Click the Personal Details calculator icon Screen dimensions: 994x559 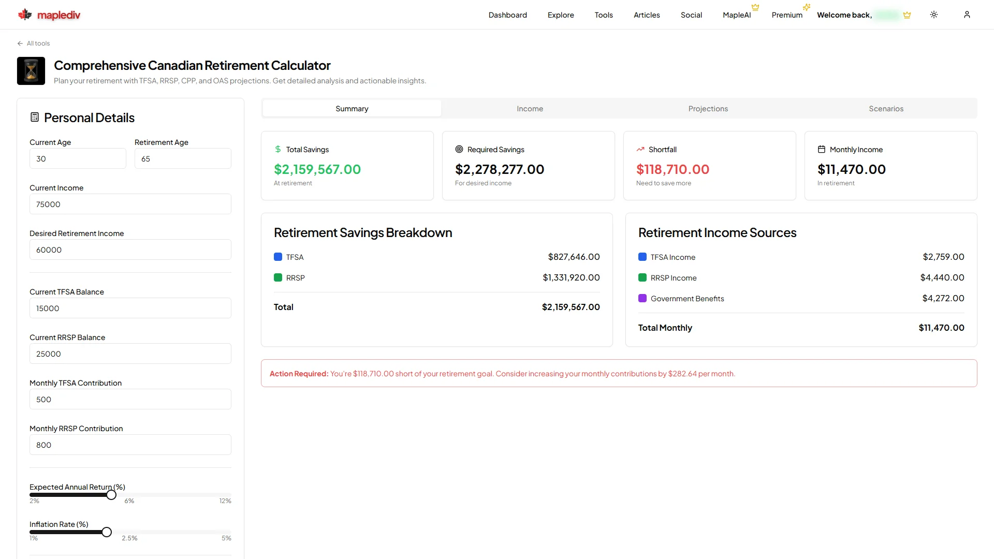coord(35,117)
